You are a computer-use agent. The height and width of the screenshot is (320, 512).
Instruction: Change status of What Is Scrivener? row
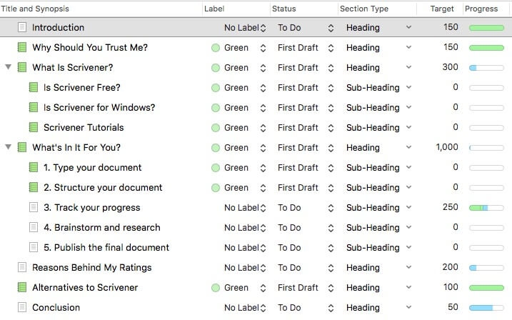click(x=331, y=68)
